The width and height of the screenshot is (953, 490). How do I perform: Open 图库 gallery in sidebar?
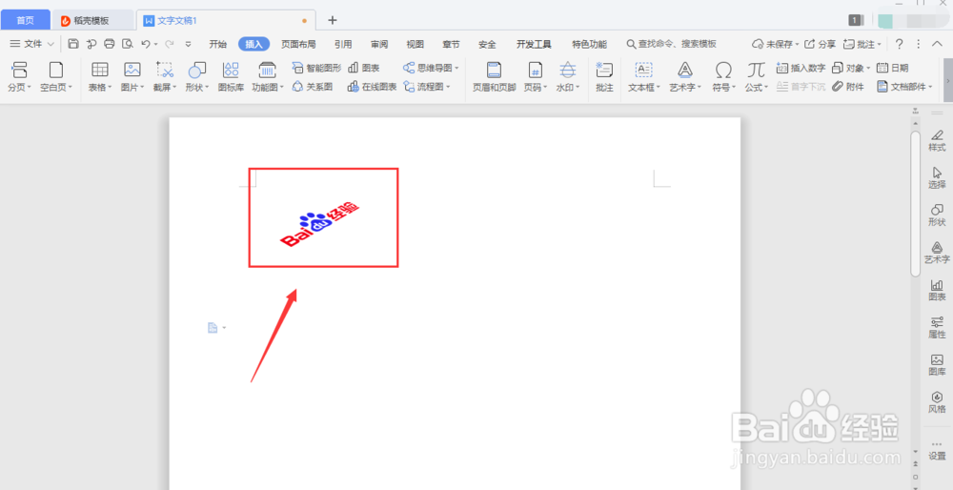point(937,365)
